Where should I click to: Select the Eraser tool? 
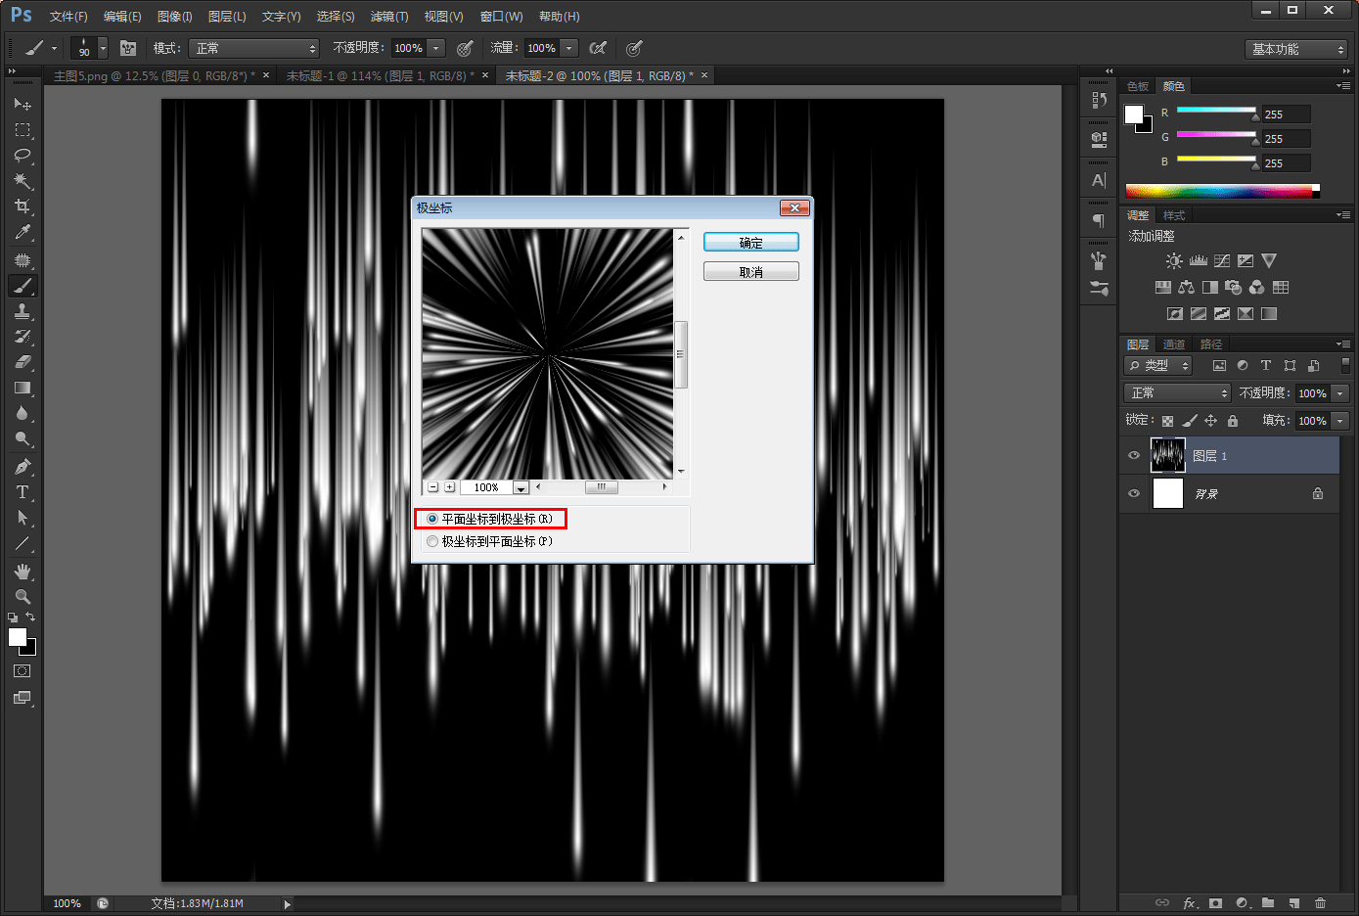[22, 362]
